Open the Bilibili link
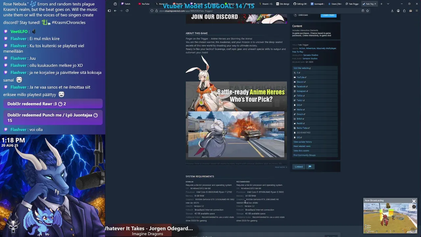 [x=299, y=119]
